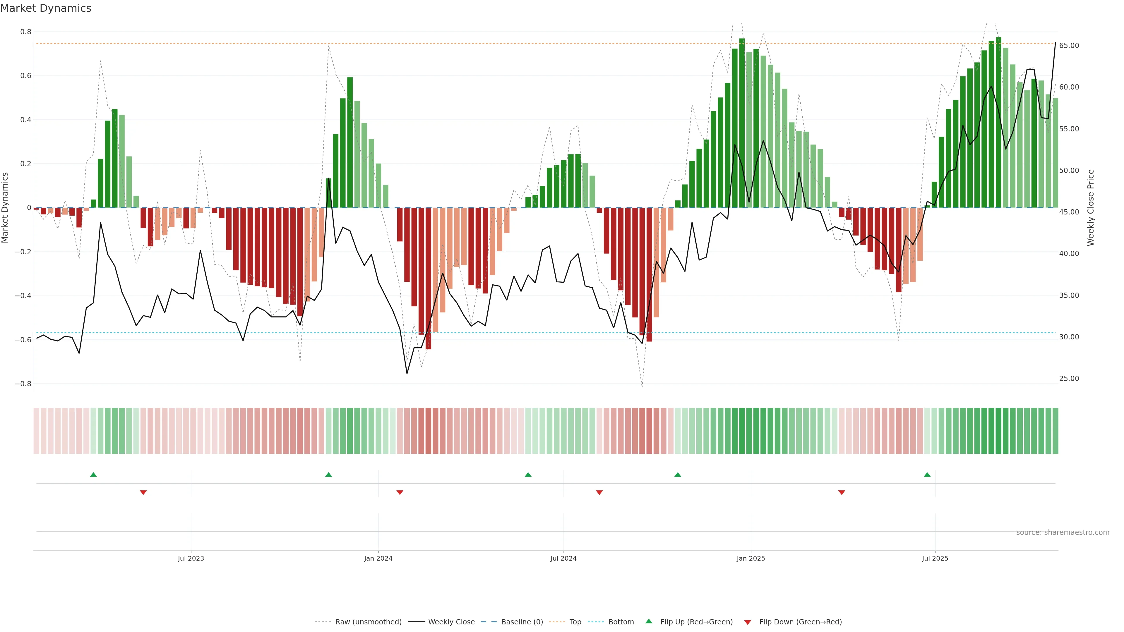Viewport: 1124px width, 632px height.
Task: Click the green flip-up marker before Jul 2024
Action: pyautogui.click(x=528, y=475)
